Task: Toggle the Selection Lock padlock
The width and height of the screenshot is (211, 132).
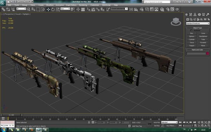Action: pyautogui.click(x=89, y=122)
